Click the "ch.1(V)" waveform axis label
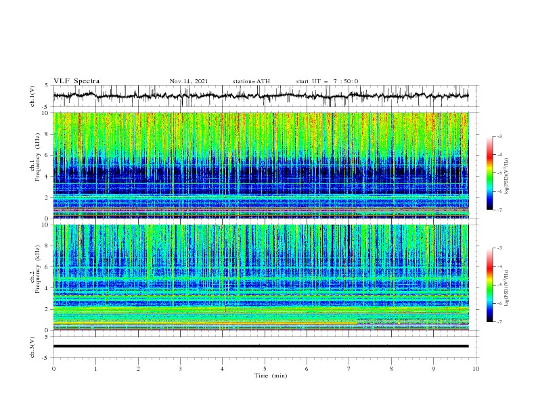This screenshot has height=414, width=536. [x=32, y=96]
